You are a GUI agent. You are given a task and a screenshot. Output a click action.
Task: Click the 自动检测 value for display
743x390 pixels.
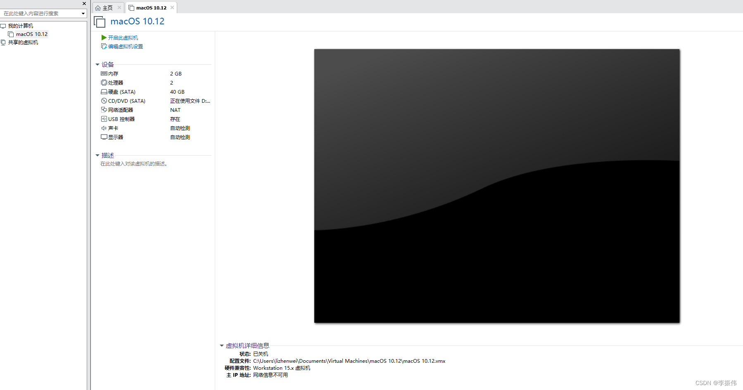coord(180,137)
